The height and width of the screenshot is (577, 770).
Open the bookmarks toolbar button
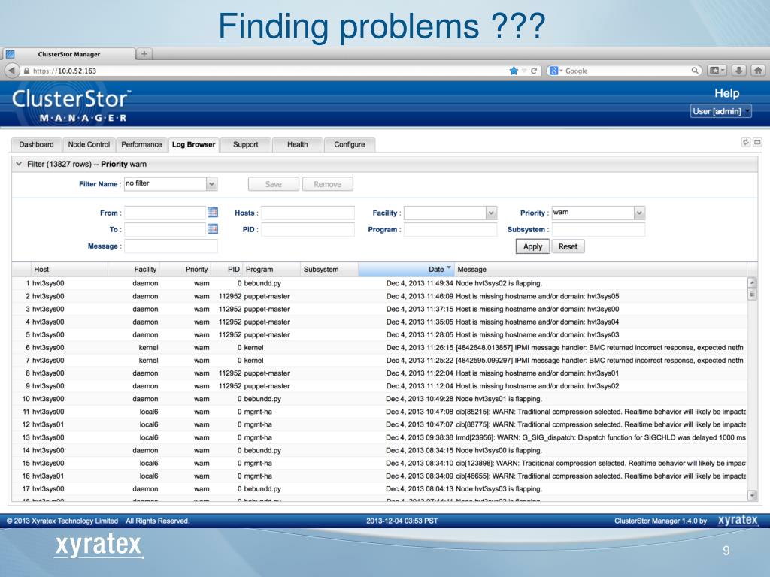717,71
